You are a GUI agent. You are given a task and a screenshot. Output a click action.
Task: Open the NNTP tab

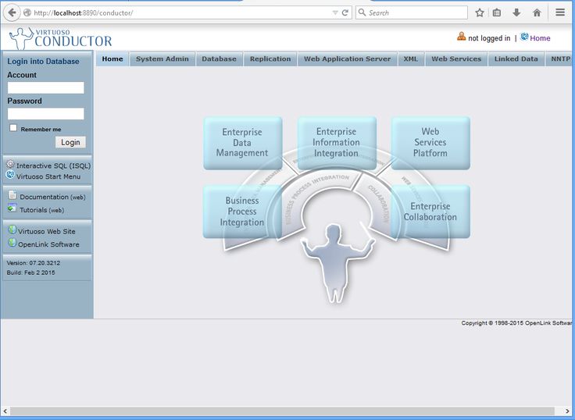coord(560,59)
